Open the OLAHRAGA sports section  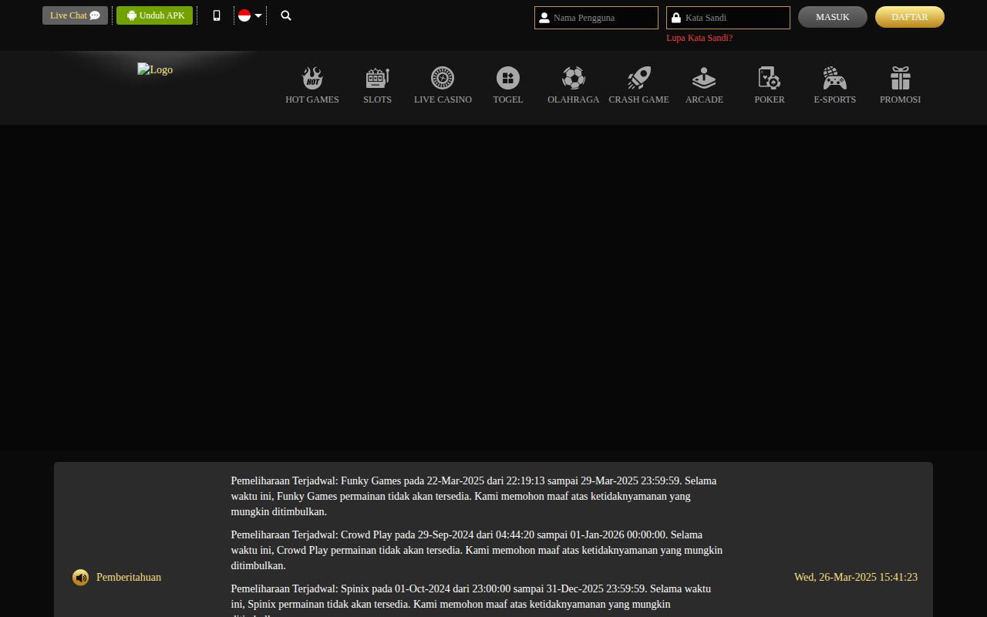[x=573, y=83]
